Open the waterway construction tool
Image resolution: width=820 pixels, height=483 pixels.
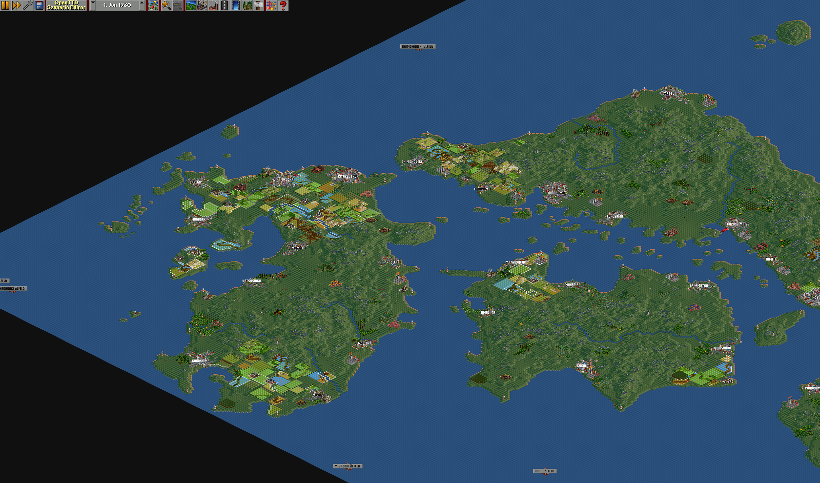[x=236, y=5]
